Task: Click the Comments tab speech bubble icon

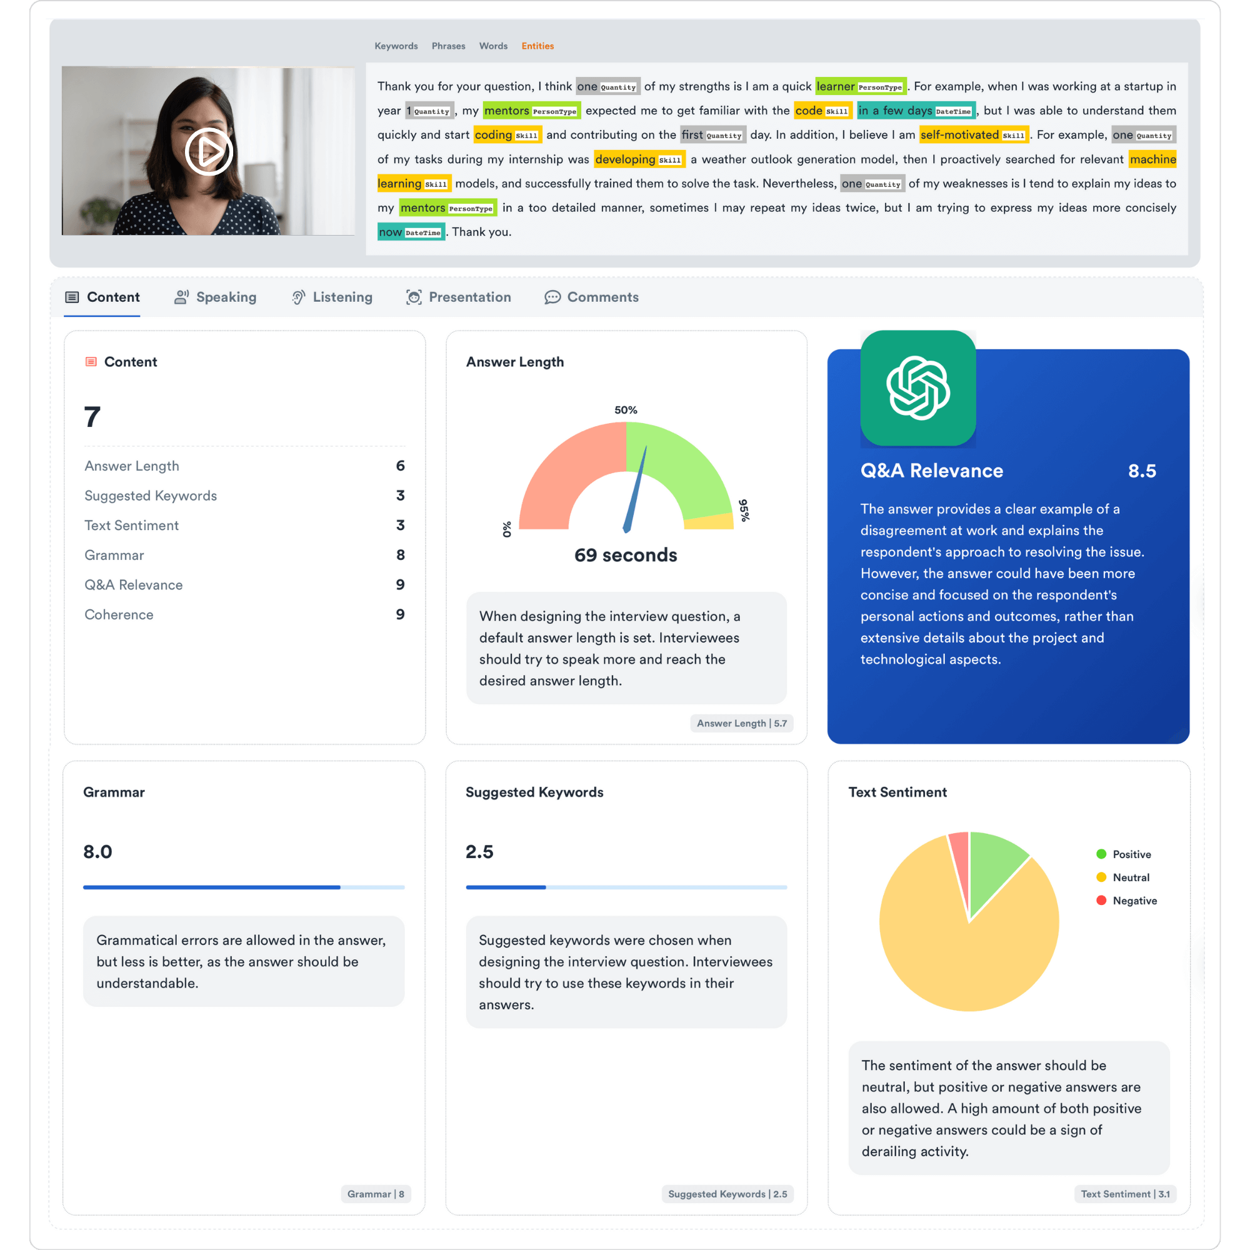Action: [x=552, y=297]
